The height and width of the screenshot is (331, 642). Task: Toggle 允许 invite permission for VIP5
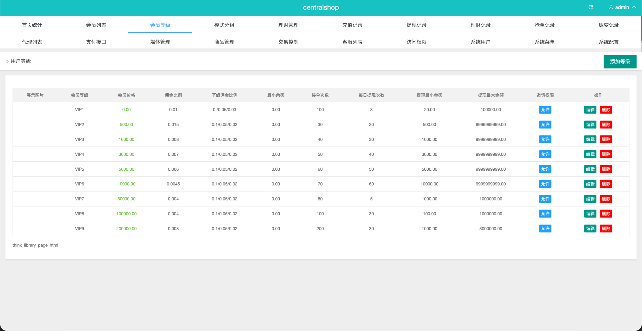545,169
